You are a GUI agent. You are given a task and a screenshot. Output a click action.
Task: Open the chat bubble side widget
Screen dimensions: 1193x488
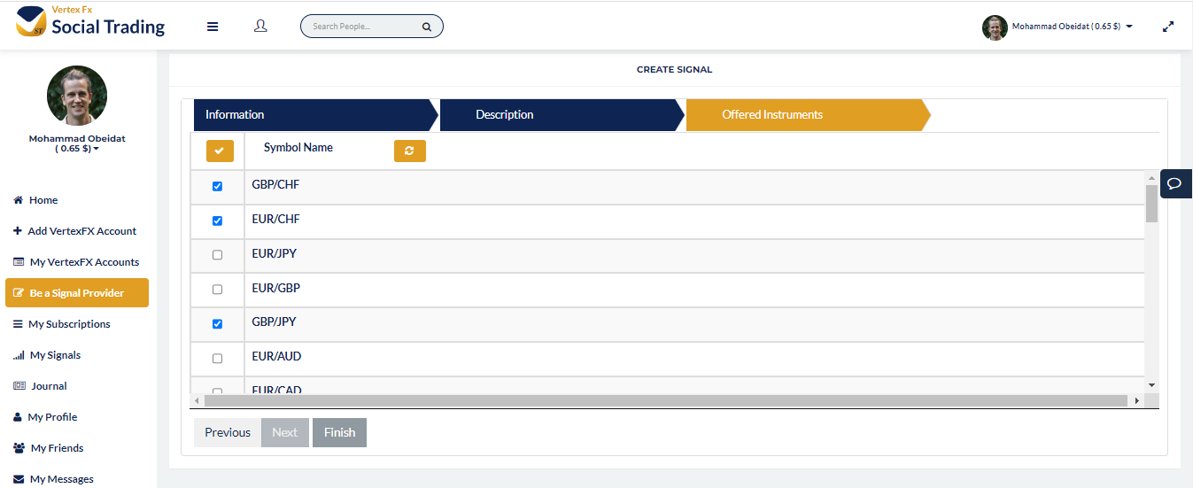(1174, 184)
